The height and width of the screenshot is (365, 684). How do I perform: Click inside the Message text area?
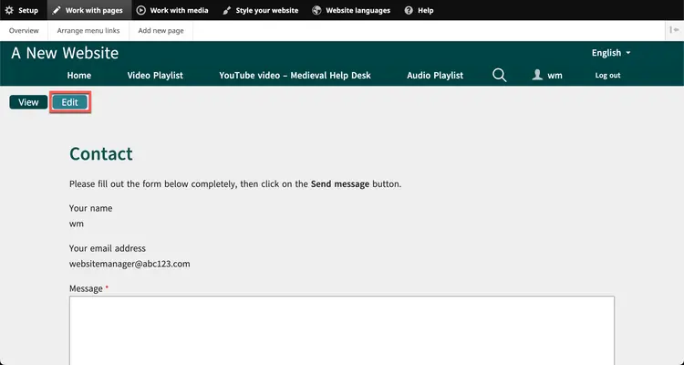342,330
